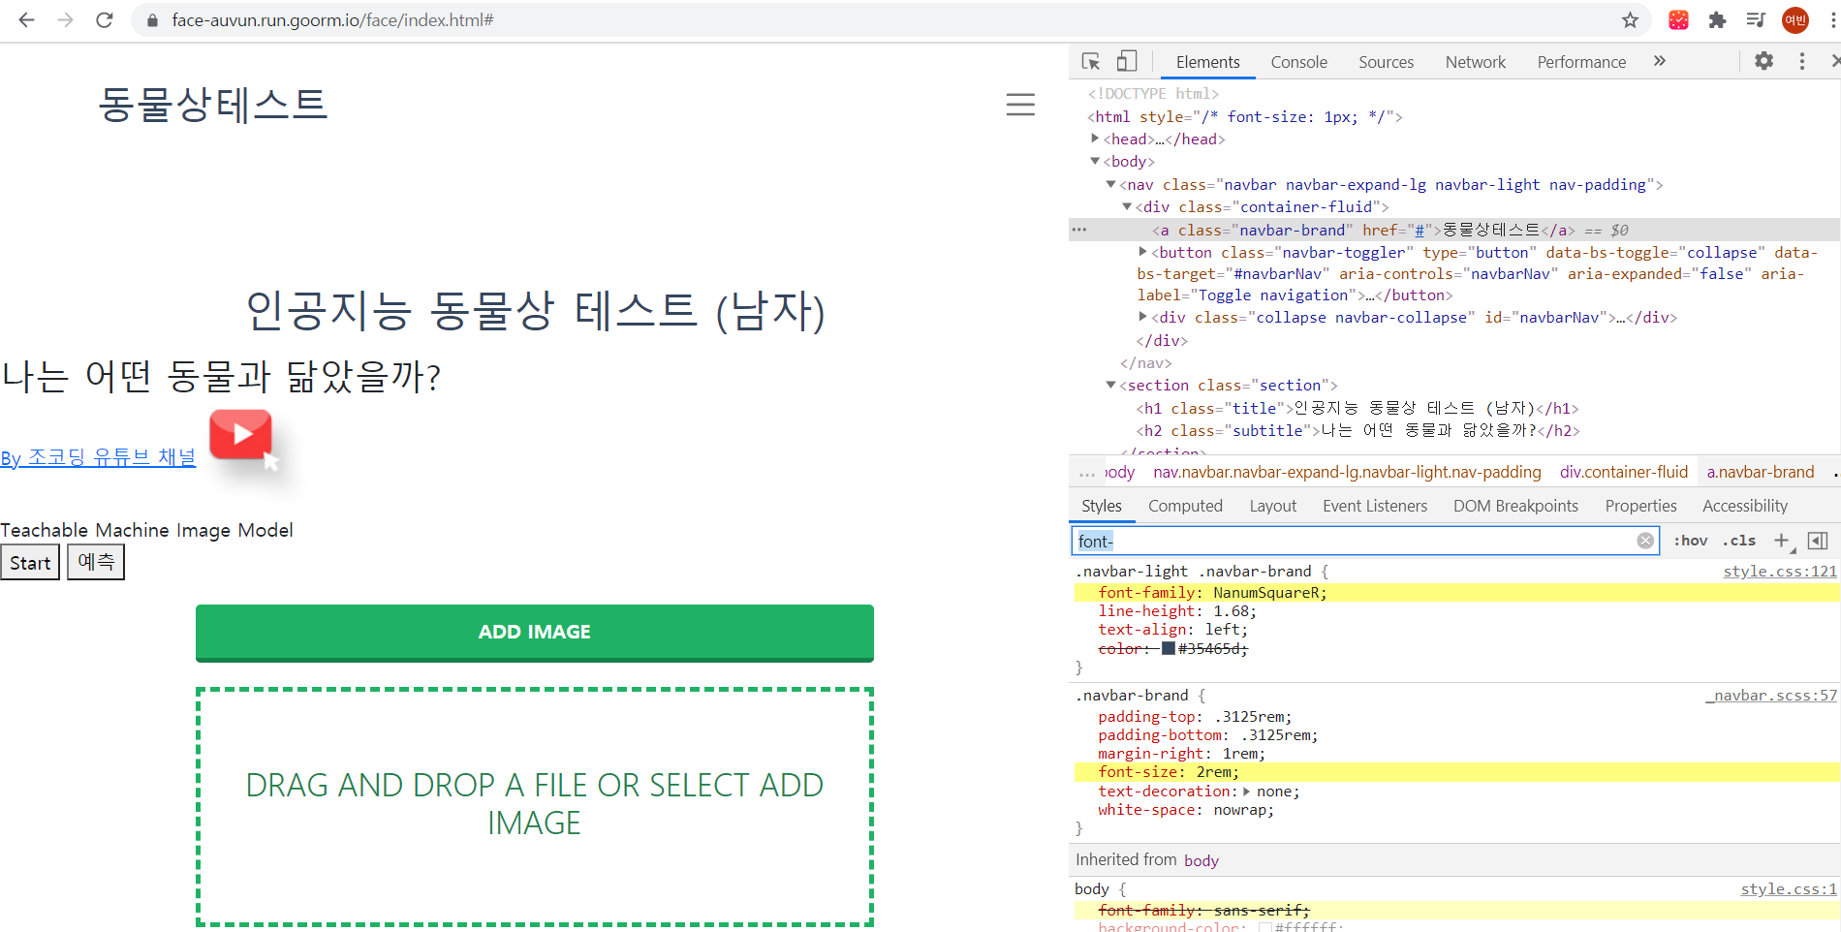Expand the navbar-toggler button element
Image resolution: width=1841 pixels, height=932 pixels.
click(1142, 252)
